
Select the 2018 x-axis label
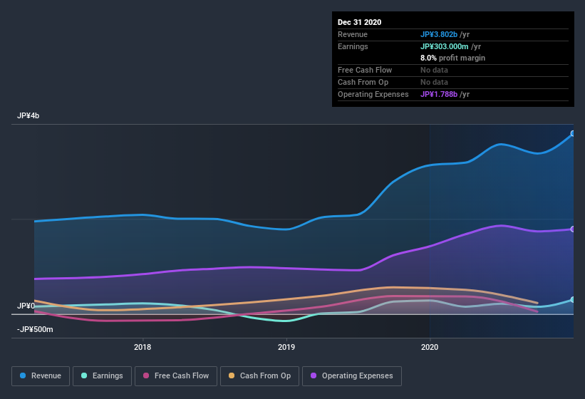click(143, 347)
